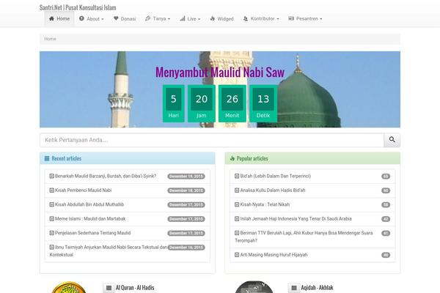Click the Menit countdown box

[232, 104]
